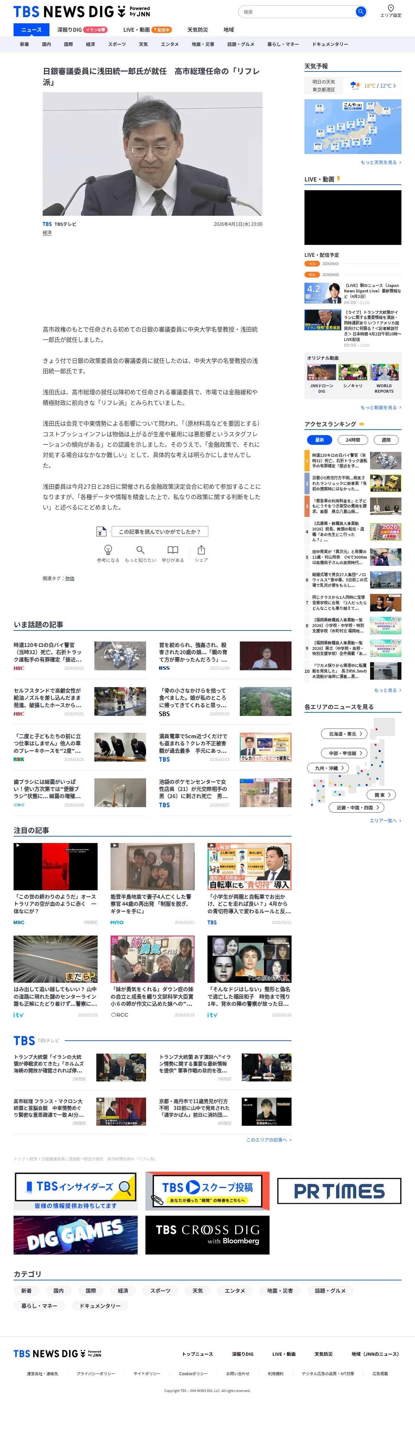Viewport: 415px width, 1436px height.
Task: Click the WORLD REPORTS original video icon
Action: point(384,372)
